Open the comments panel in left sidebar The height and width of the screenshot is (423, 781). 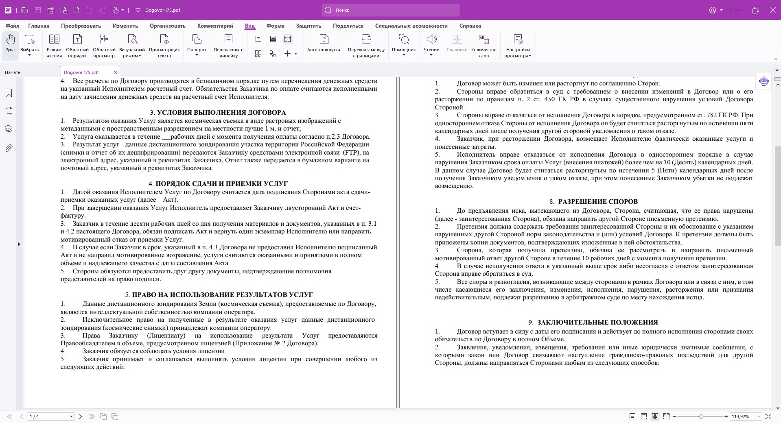tap(9, 129)
